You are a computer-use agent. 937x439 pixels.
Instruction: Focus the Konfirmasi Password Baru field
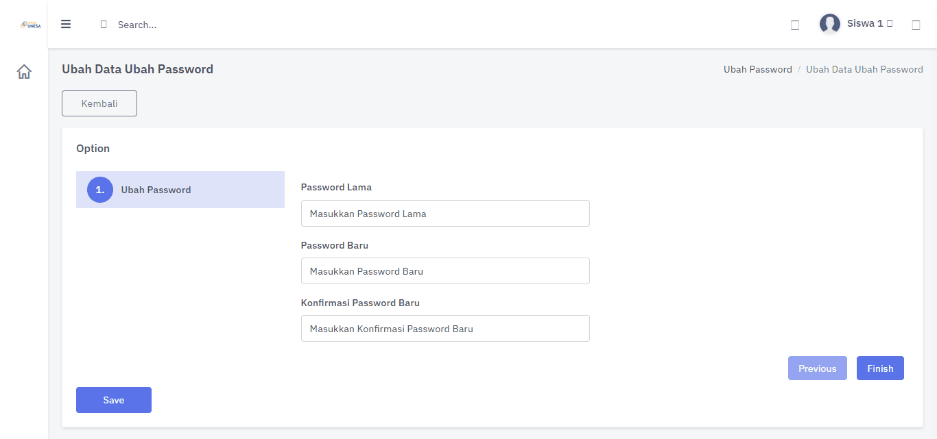click(445, 328)
